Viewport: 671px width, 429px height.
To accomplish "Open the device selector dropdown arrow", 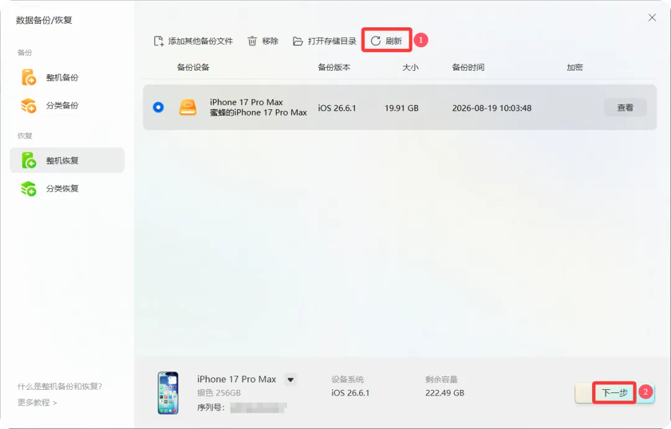I will point(291,379).
